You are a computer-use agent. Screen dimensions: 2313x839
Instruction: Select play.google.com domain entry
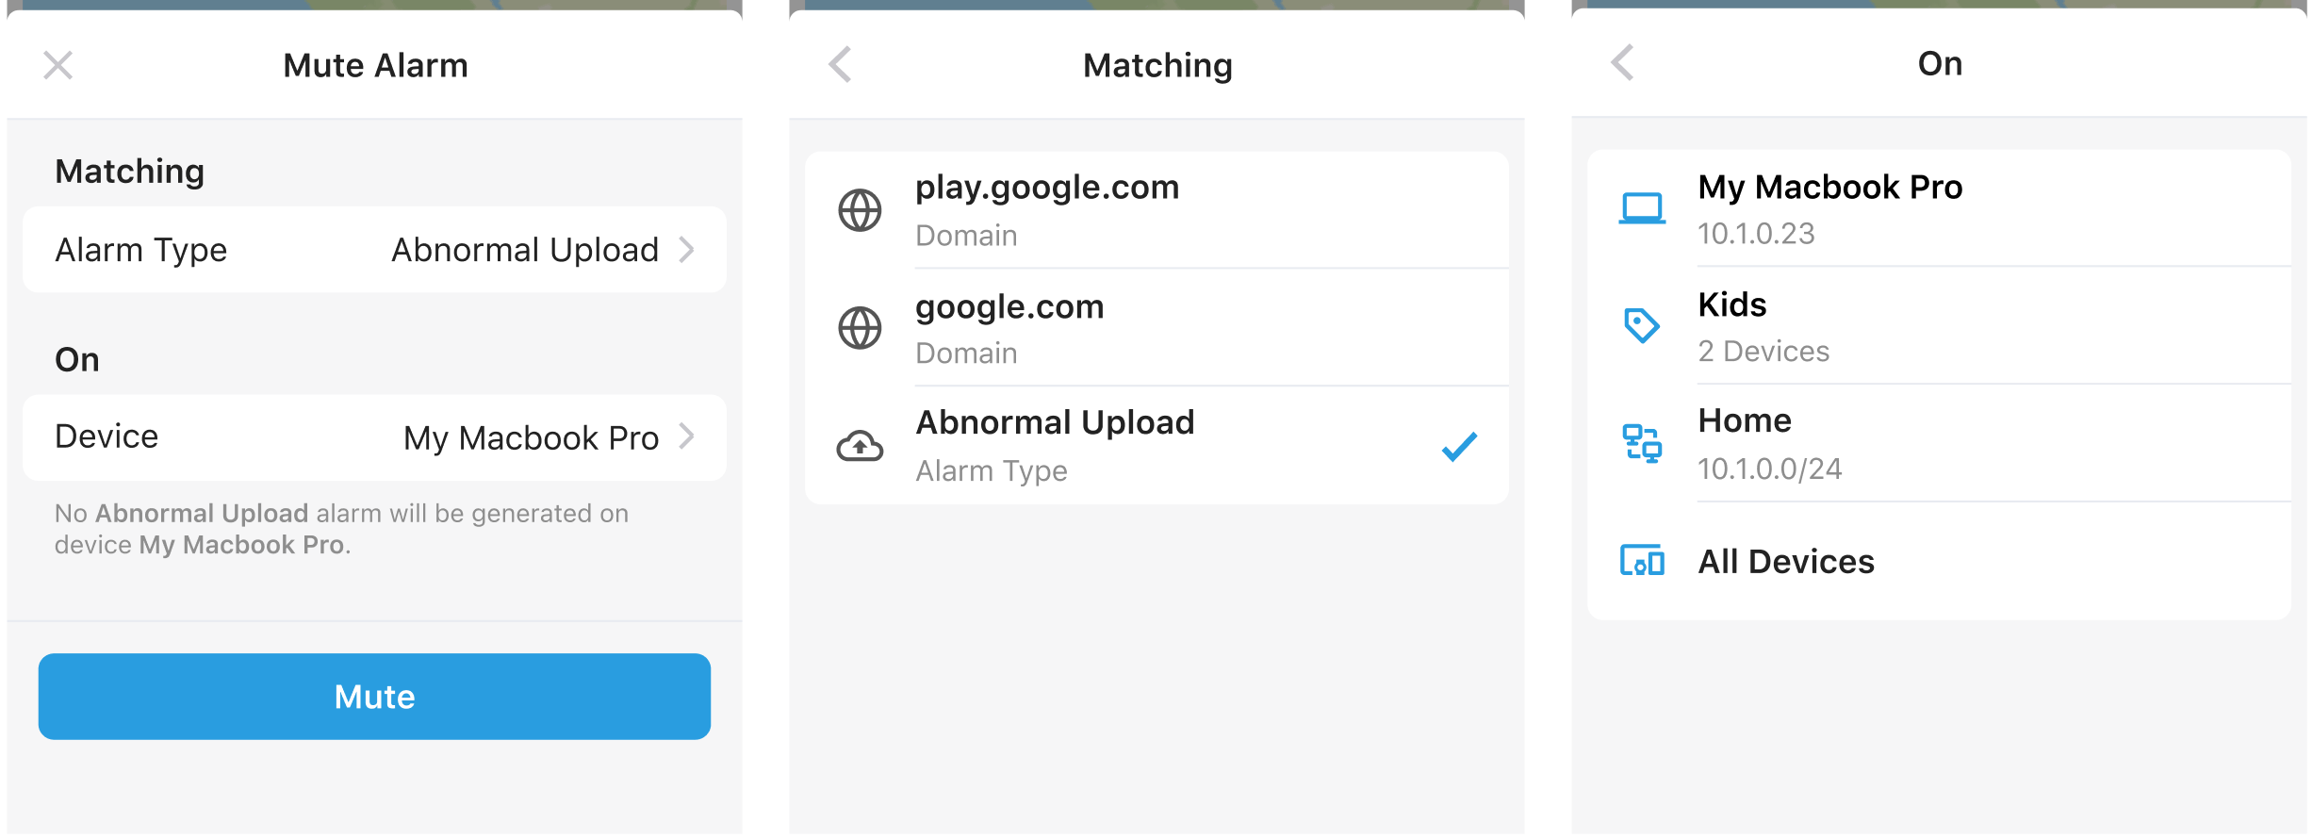[1156, 210]
